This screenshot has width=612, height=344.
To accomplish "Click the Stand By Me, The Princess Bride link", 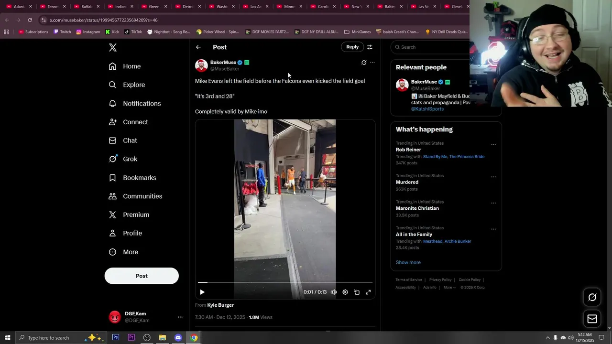I will coord(454,156).
